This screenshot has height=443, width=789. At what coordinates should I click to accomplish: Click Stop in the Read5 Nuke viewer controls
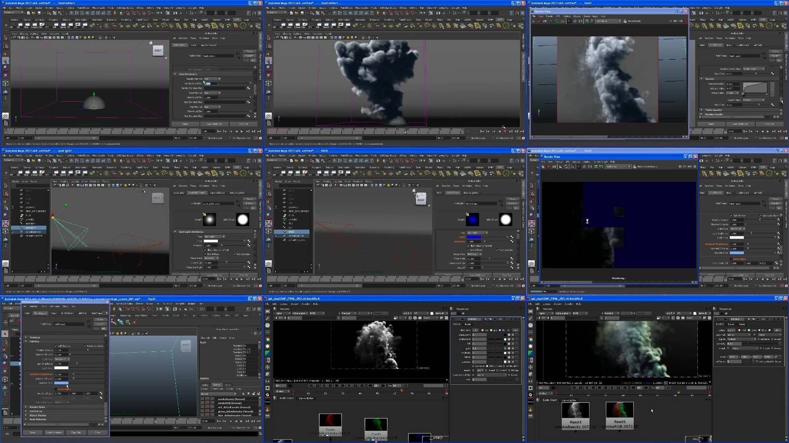point(600,388)
